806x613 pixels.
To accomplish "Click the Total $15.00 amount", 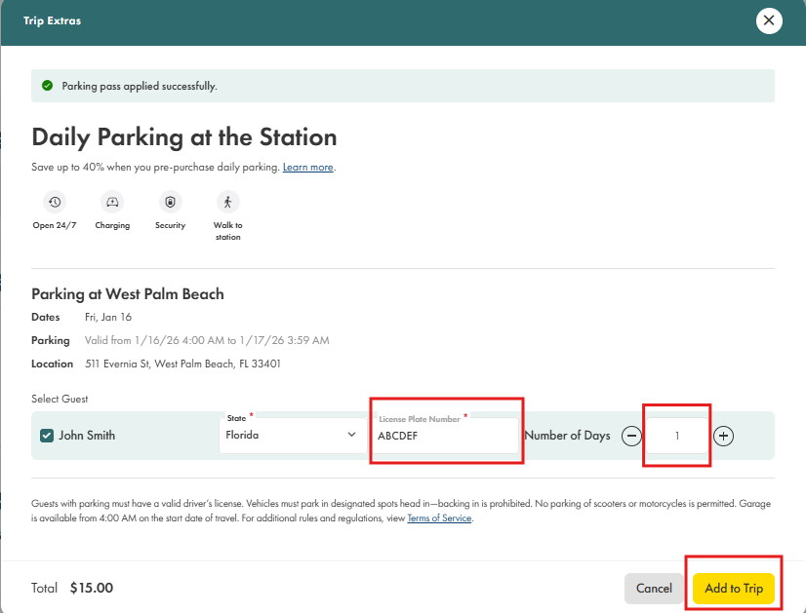I will 92,588.
